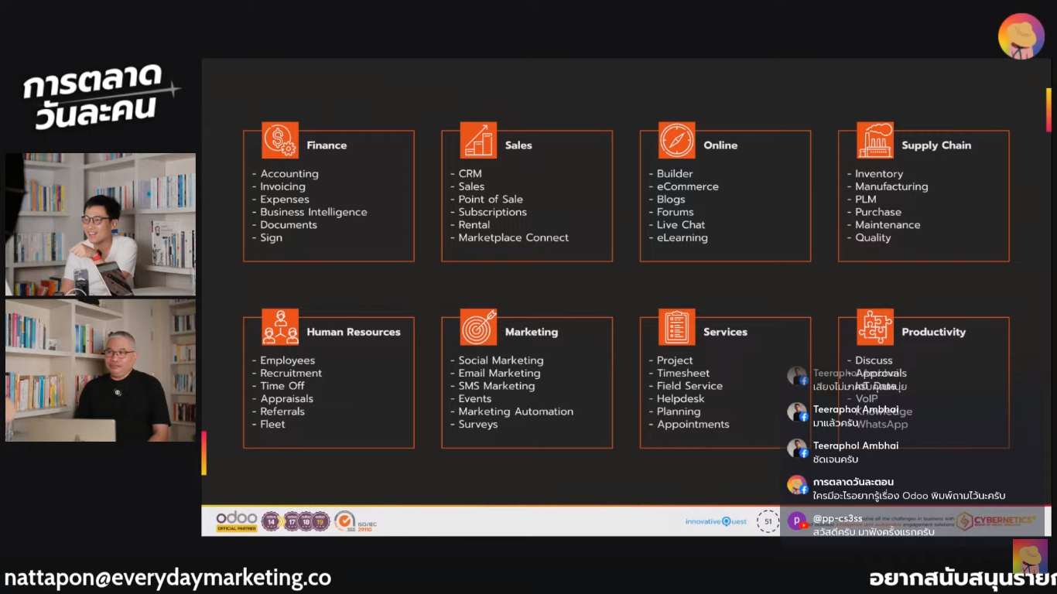Viewport: 1057px width, 594px height.
Task: Click the channel avatar in top right corner
Action: pyautogui.click(x=1021, y=36)
